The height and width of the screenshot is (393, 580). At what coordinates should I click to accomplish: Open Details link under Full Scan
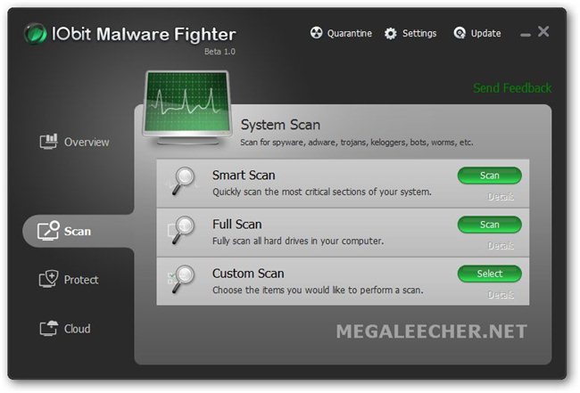pyautogui.click(x=501, y=246)
